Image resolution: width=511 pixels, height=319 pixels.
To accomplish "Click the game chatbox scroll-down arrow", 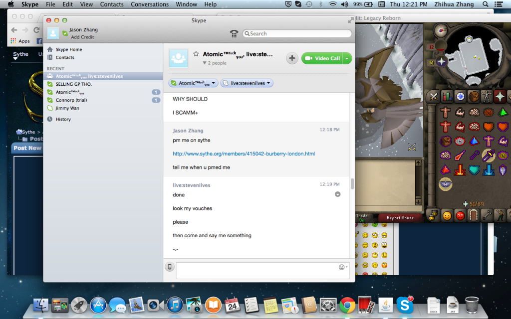I will click(x=419, y=202).
